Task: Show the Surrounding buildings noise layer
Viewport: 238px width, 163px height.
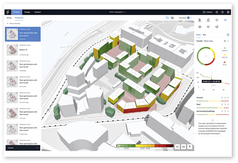Action: pyautogui.click(x=222, y=111)
